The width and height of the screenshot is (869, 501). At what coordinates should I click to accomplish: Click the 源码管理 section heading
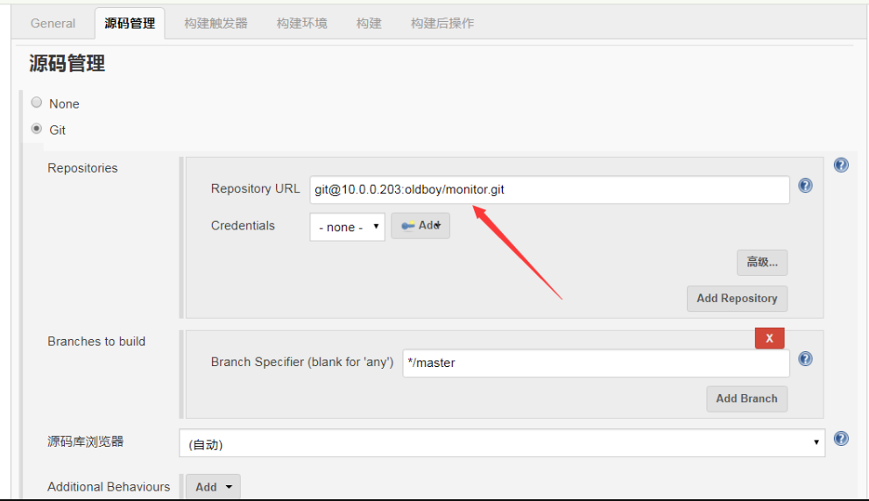point(67,63)
